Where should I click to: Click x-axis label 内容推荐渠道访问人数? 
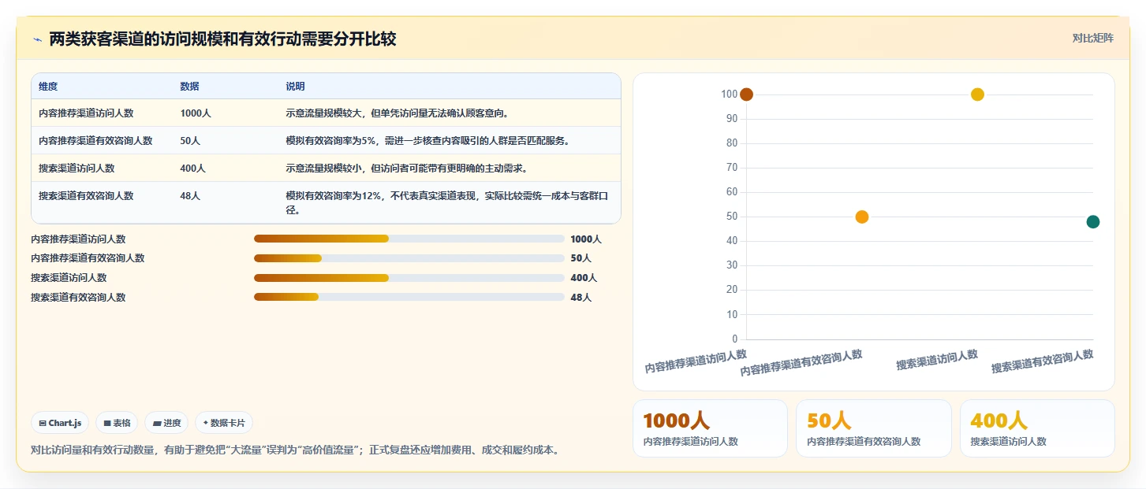[x=696, y=361]
